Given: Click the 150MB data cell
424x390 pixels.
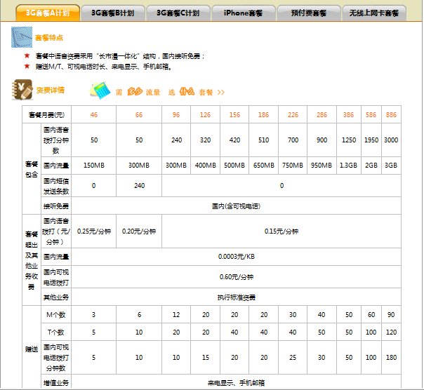Looking at the screenshot, I should coord(94,165).
